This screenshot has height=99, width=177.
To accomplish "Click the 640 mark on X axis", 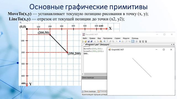I will 101,26.
